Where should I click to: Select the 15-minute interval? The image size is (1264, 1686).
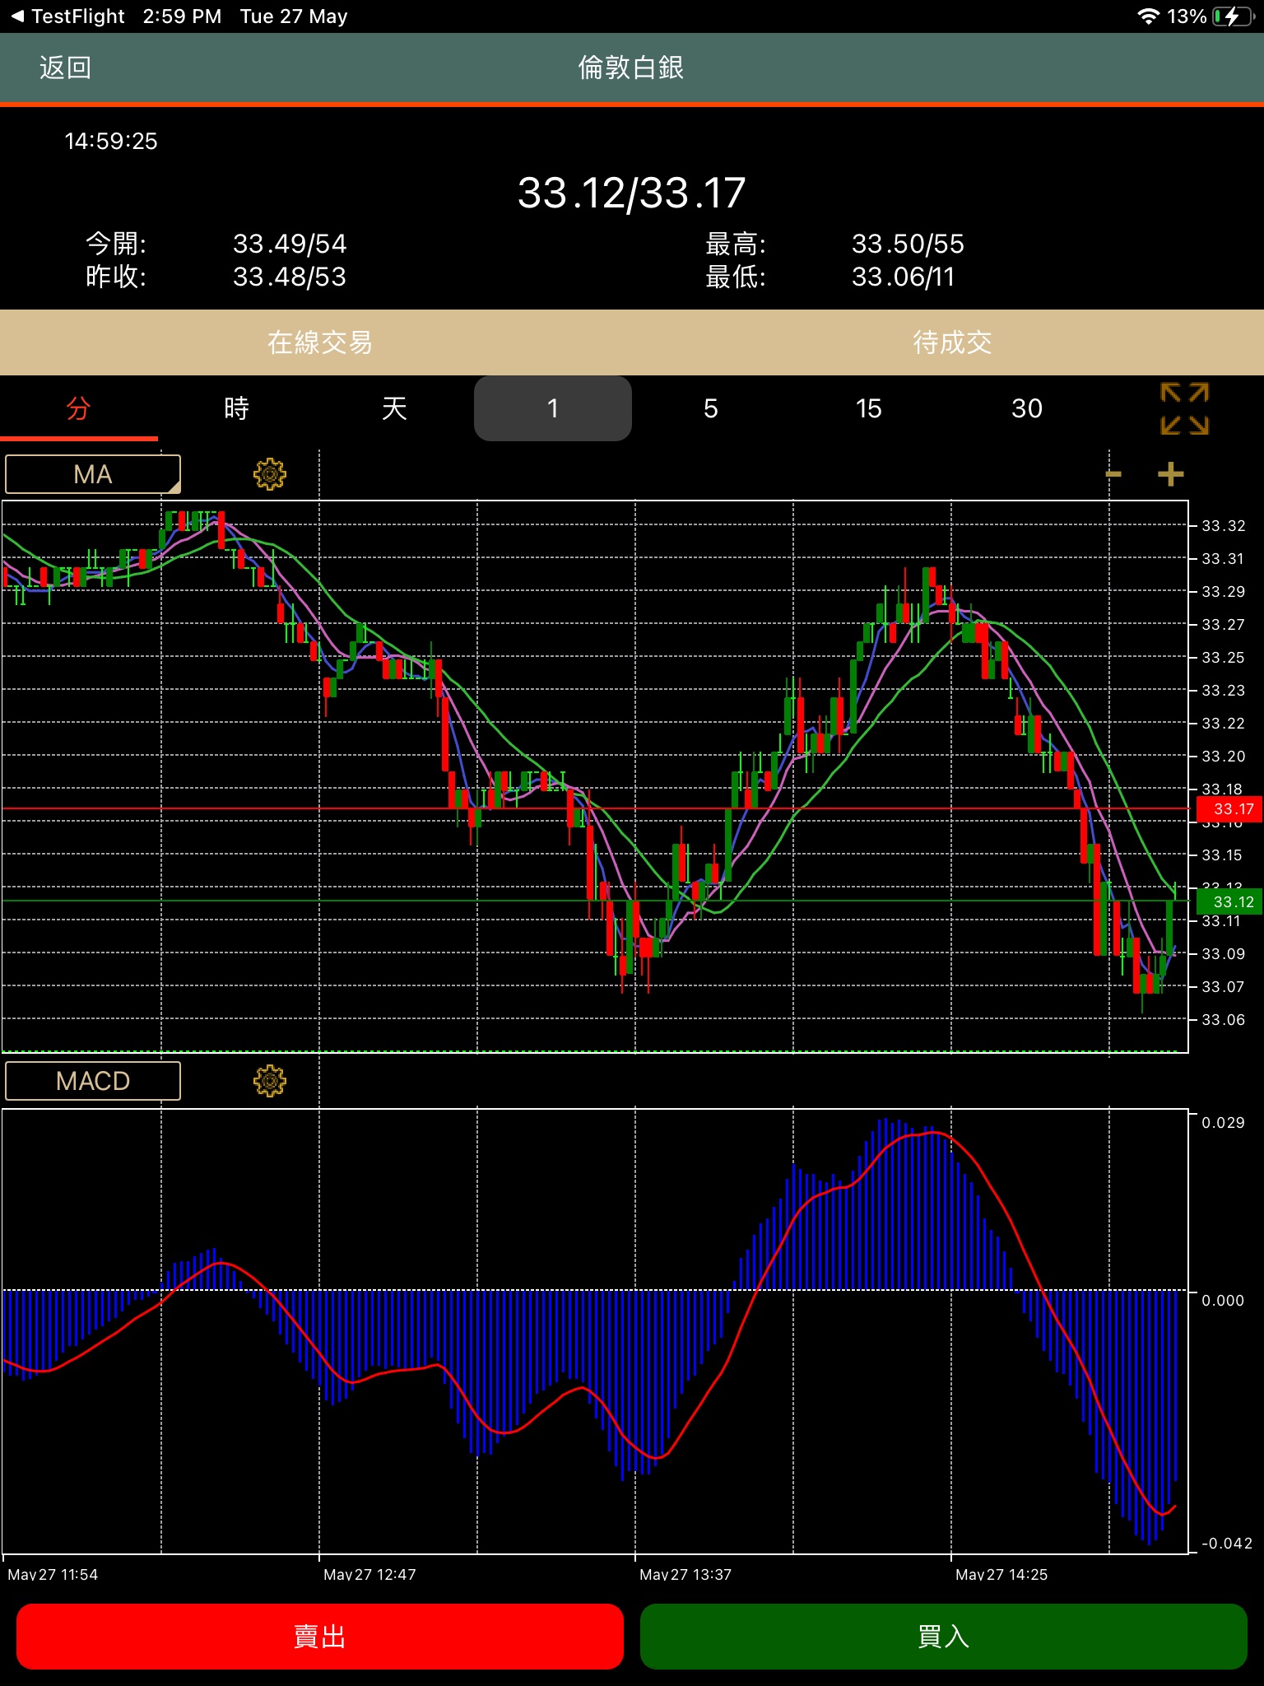coord(868,408)
